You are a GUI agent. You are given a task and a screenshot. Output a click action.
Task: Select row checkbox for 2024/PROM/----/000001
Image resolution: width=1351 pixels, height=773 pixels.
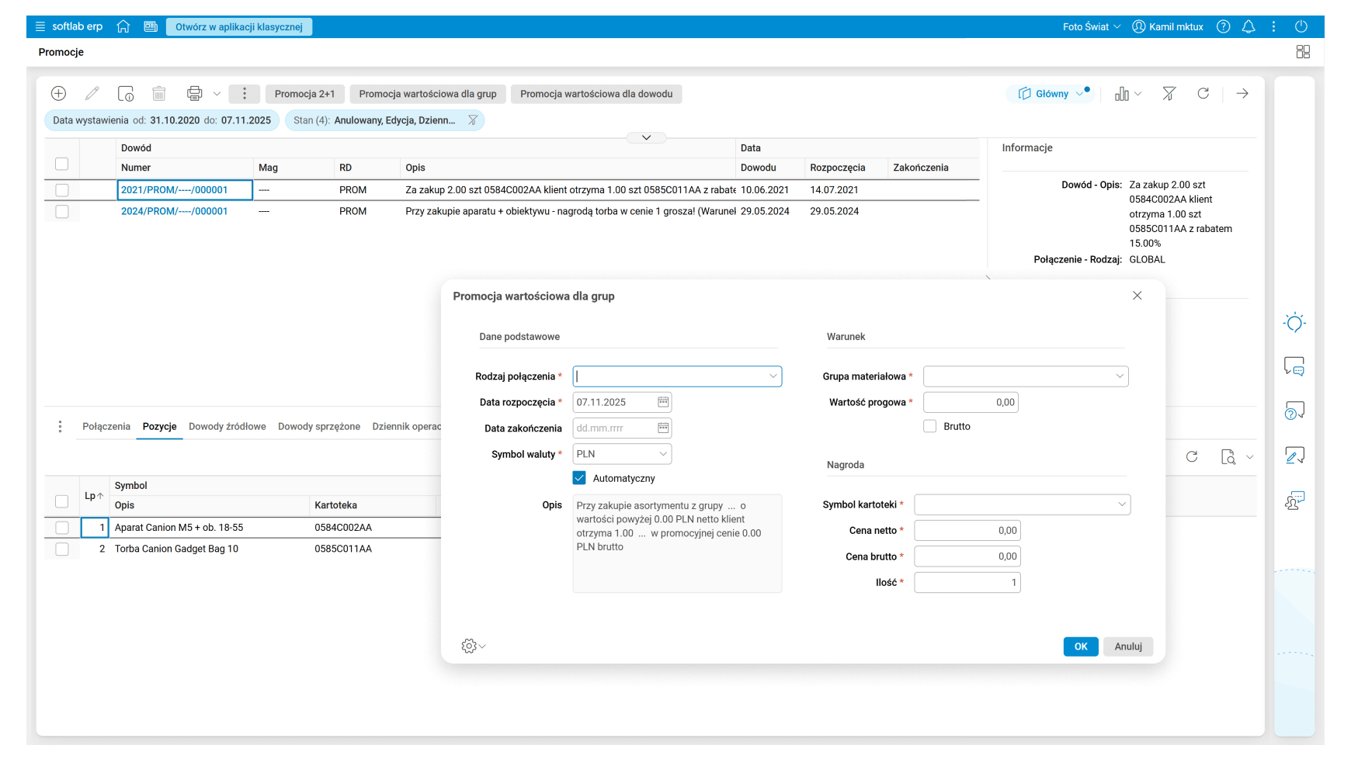[x=62, y=212]
